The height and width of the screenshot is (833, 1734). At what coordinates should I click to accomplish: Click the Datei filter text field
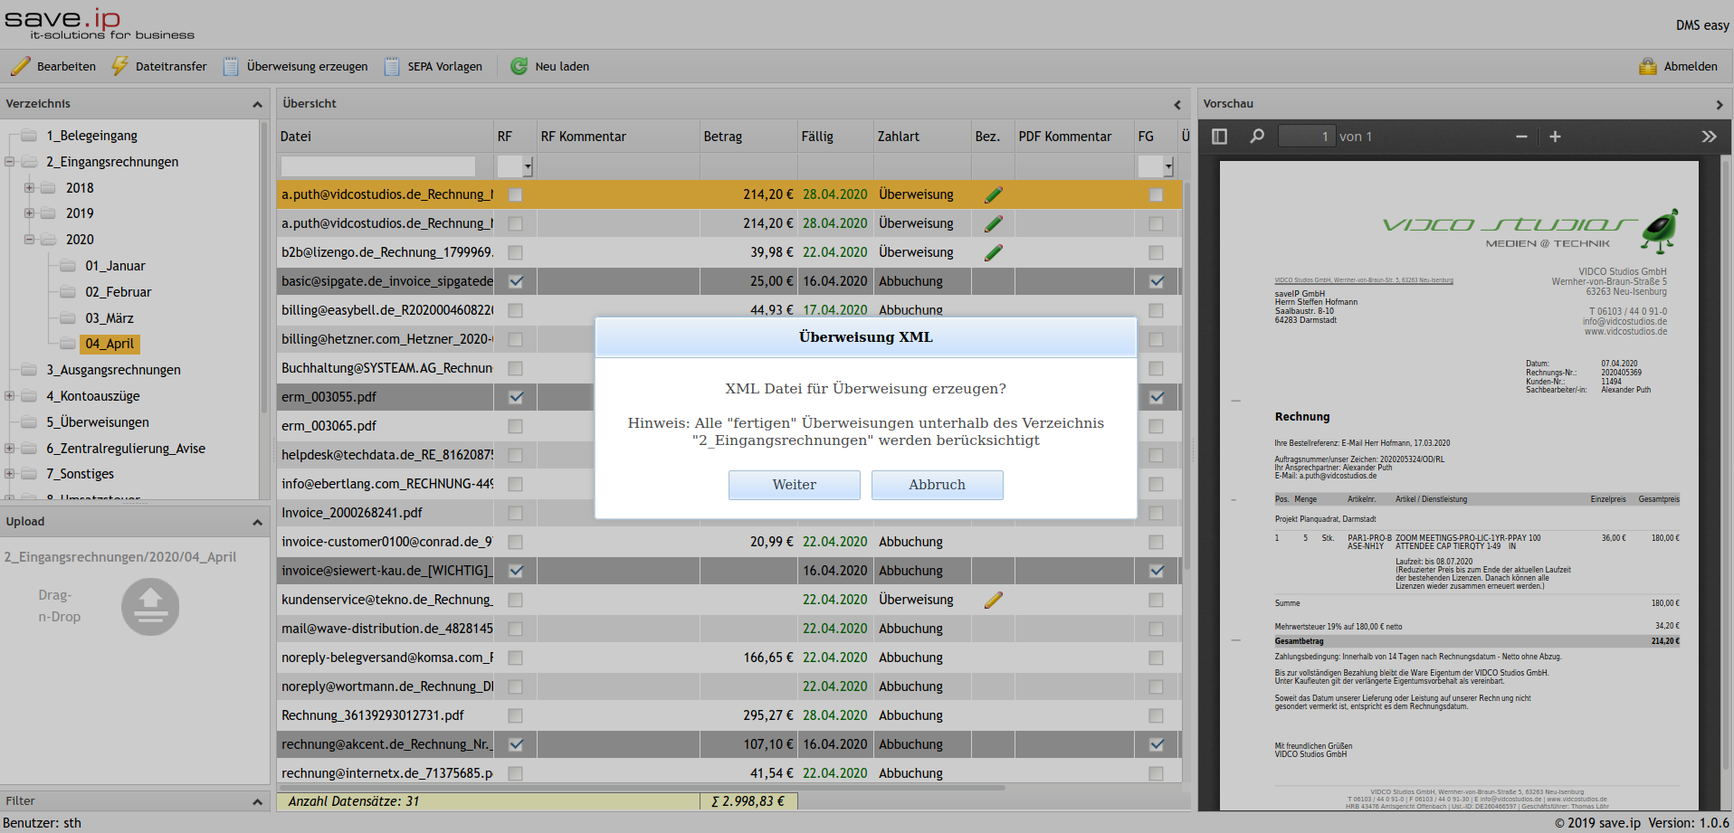click(x=377, y=166)
